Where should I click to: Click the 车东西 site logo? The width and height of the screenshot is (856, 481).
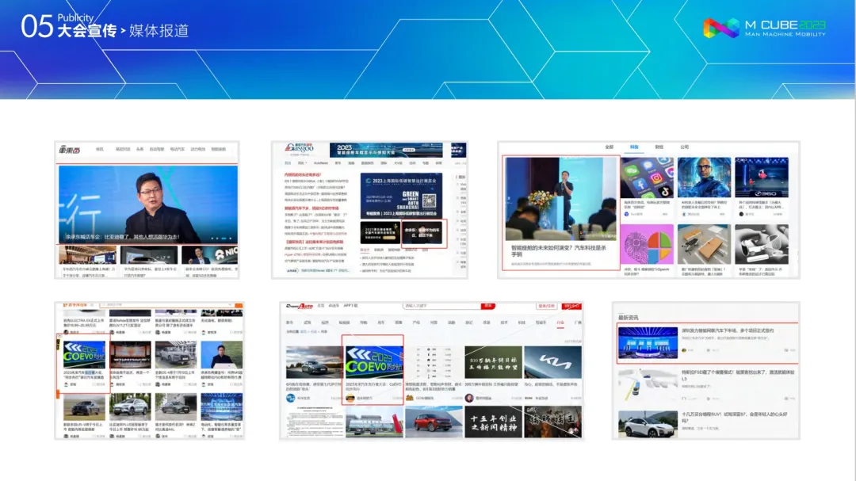coord(68,149)
